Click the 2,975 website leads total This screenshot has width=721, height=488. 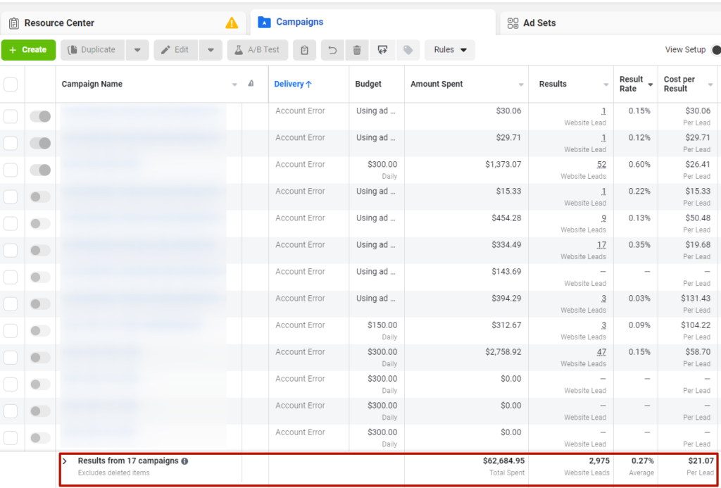(x=599, y=461)
